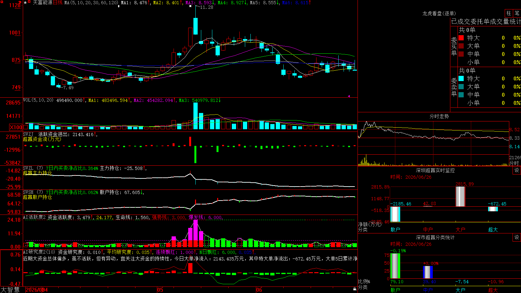Click the 42.03 value in 深圳超赢实时监控
Viewport: 521px width, 293px height.
[x=429, y=204]
